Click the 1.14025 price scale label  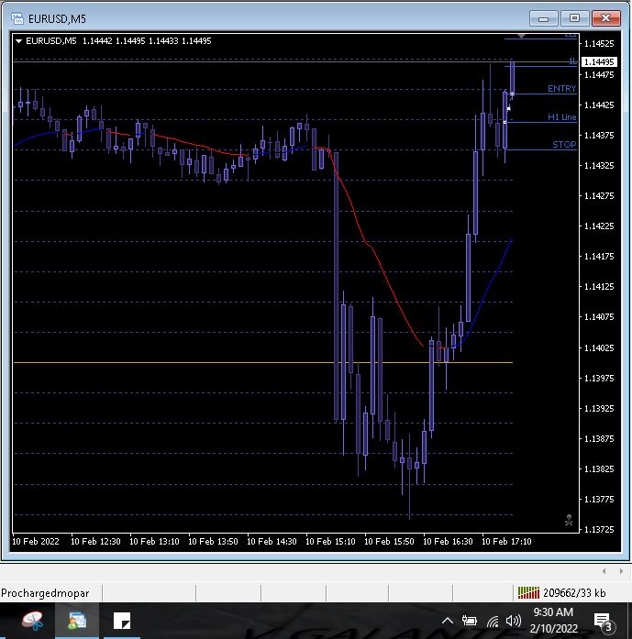coord(599,348)
